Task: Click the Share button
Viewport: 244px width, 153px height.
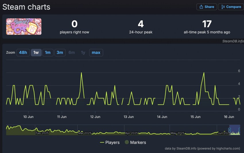Action: coord(206,7)
